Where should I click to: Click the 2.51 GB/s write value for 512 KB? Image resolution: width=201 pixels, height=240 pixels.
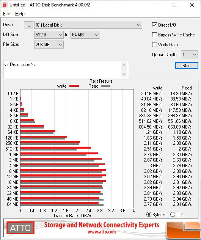click(x=153, y=149)
